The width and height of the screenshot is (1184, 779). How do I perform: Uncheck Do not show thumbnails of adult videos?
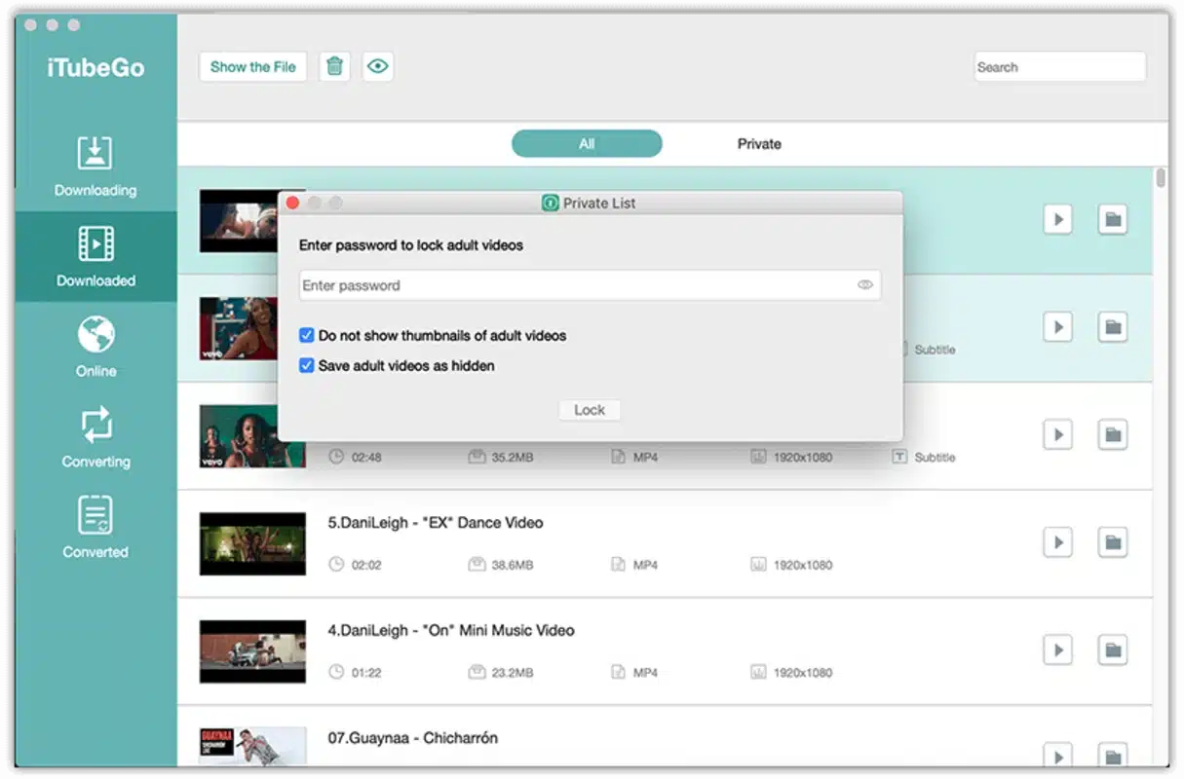307,335
